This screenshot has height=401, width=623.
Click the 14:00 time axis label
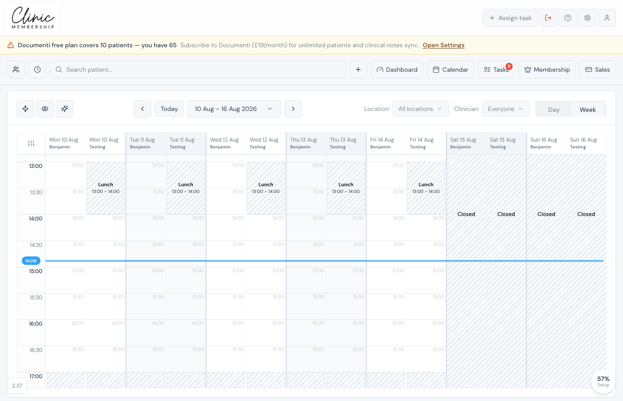tap(36, 219)
